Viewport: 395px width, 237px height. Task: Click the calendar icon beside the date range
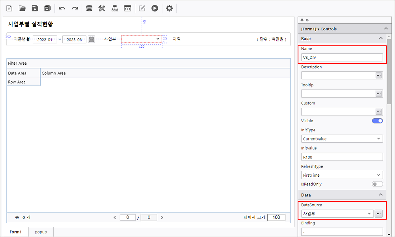point(91,39)
